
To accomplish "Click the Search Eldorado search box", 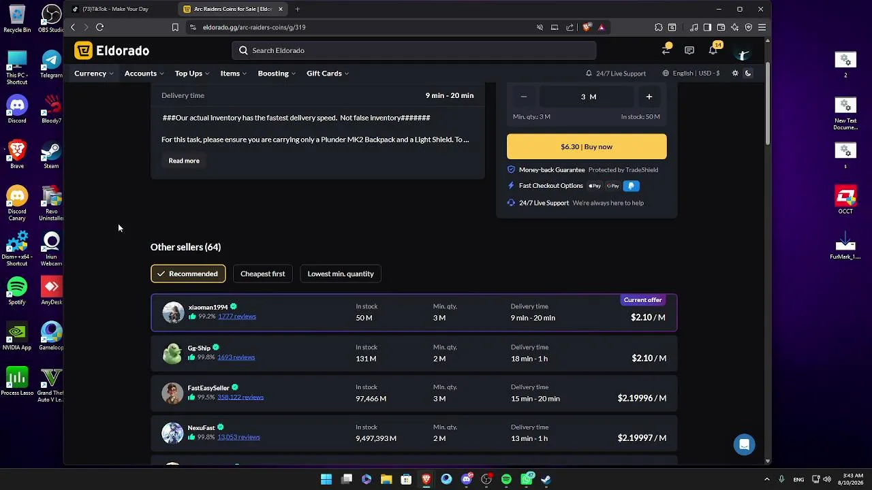I will (414, 50).
